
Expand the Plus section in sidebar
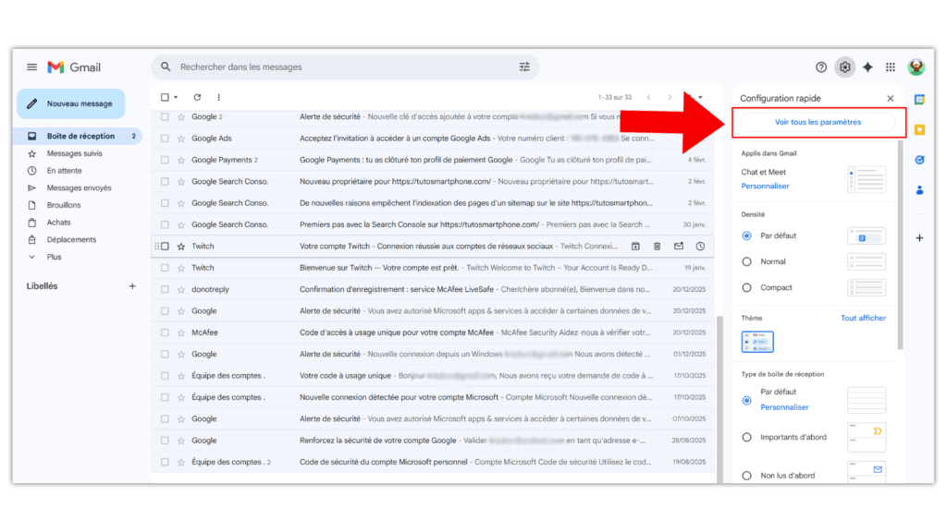(x=54, y=257)
